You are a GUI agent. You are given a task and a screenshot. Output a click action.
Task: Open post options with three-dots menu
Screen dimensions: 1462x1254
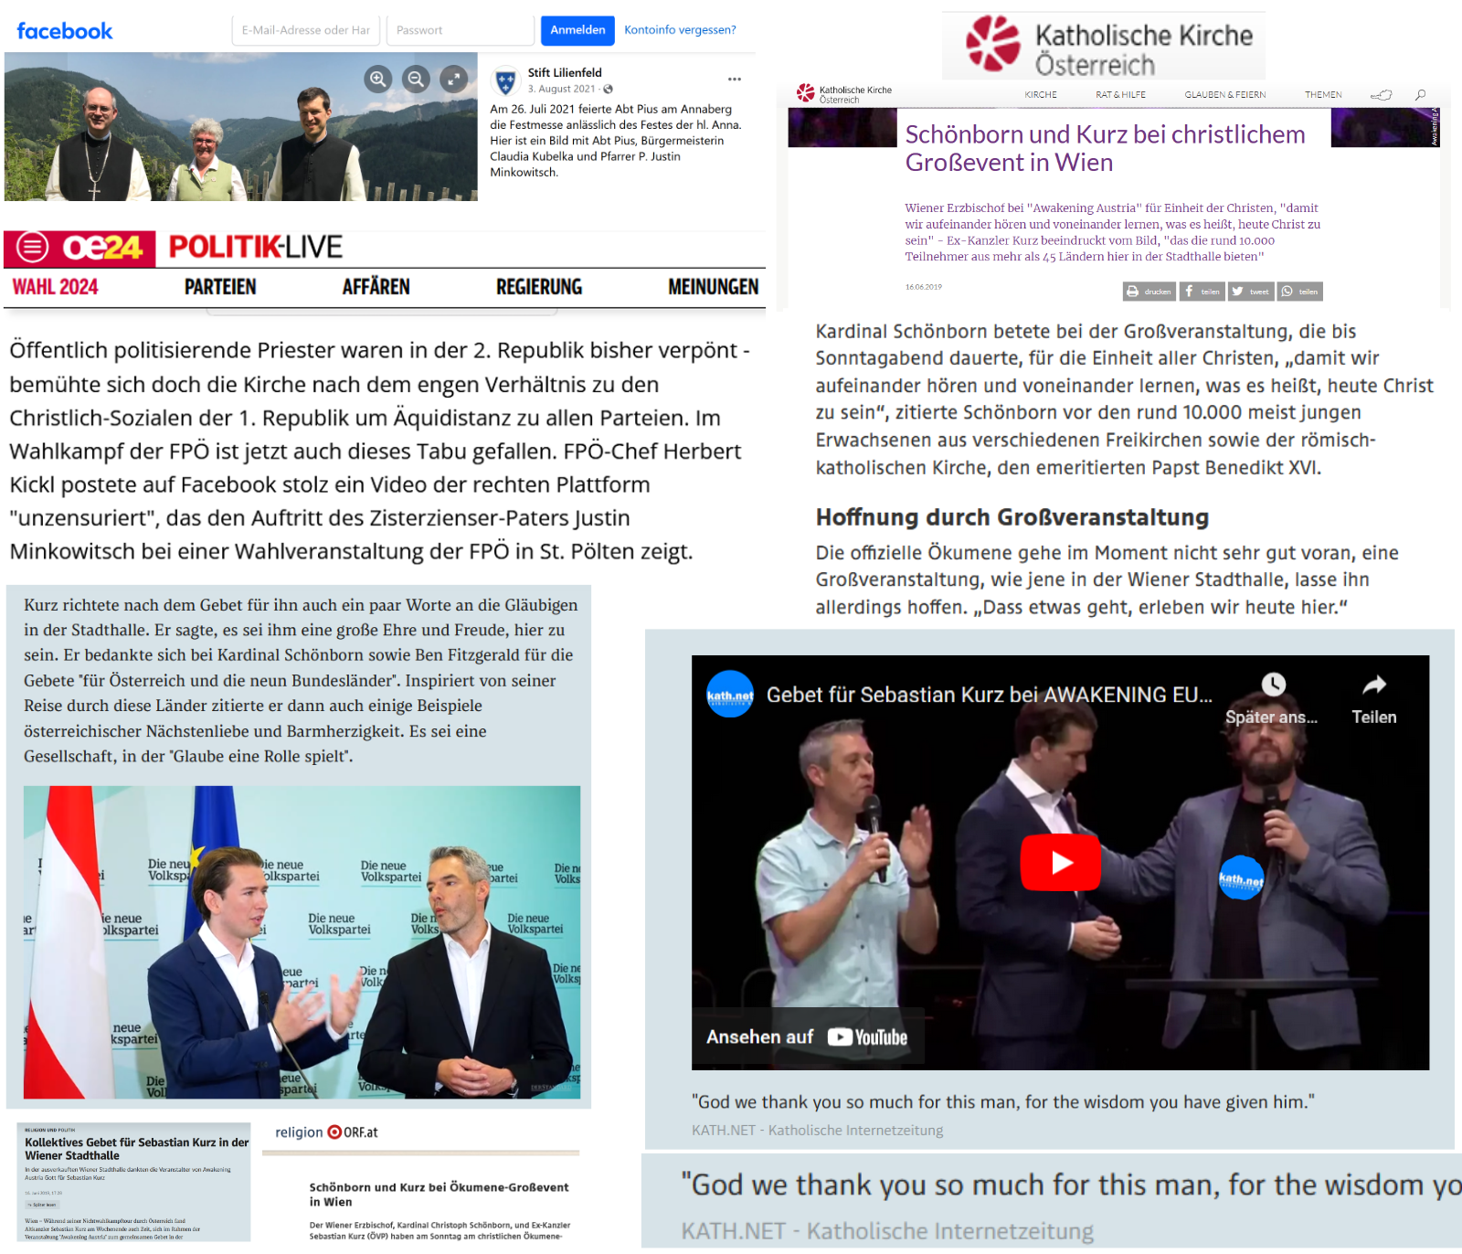point(734,80)
